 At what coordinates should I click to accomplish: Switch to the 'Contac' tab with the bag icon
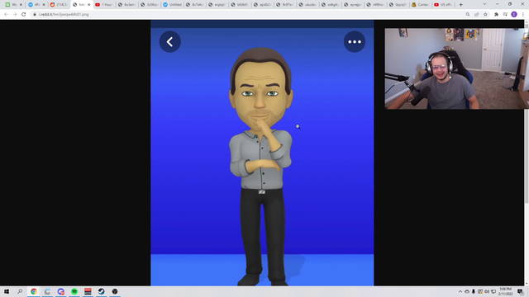click(420, 5)
